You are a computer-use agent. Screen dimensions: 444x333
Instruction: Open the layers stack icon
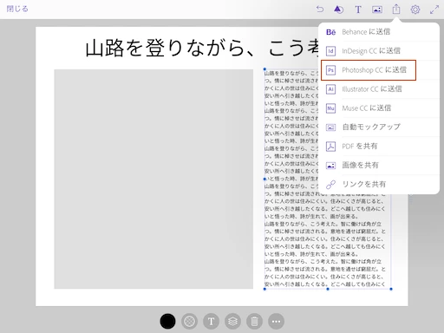(x=232, y=321)
